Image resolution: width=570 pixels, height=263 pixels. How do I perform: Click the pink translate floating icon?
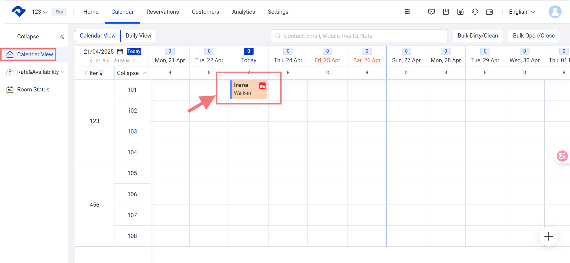point(562,156)
